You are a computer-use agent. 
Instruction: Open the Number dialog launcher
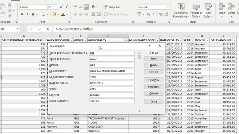169,22
